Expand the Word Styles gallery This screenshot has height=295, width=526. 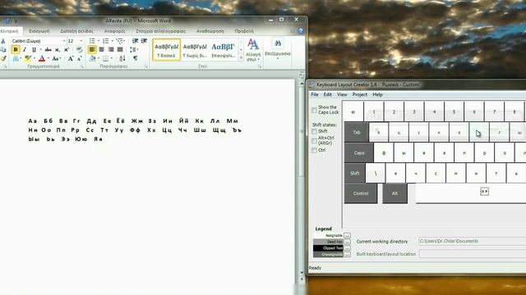tap(241, 58)
